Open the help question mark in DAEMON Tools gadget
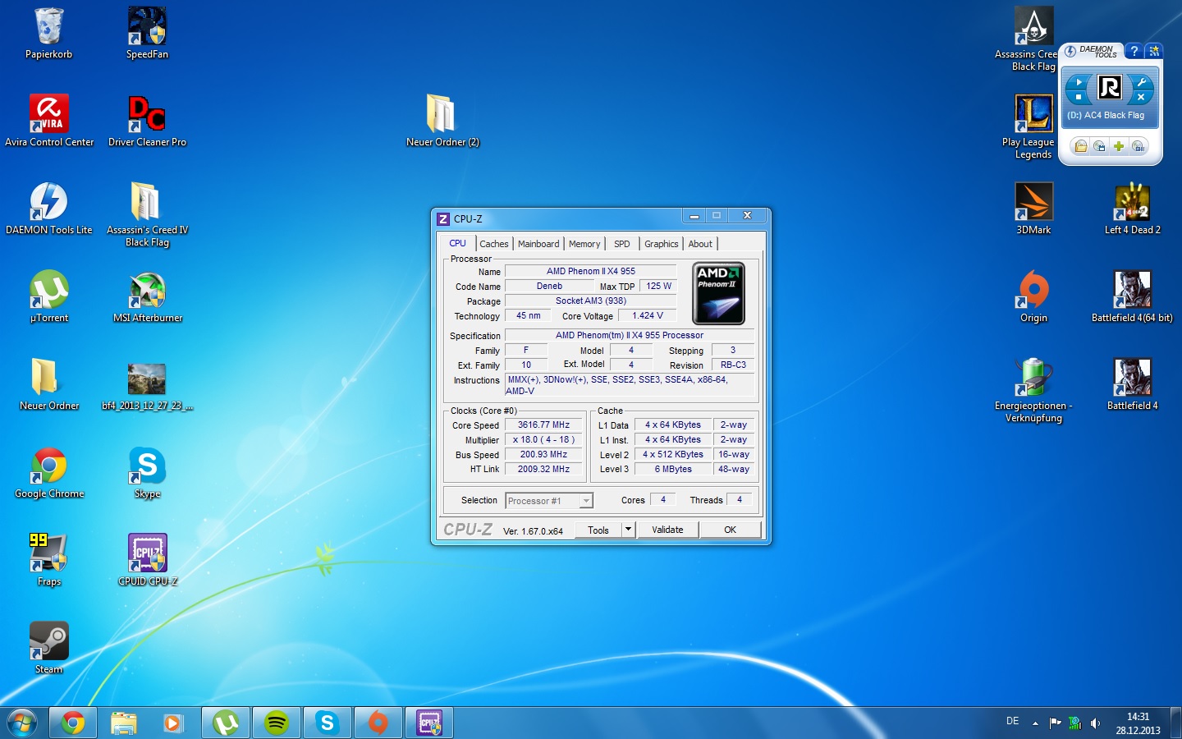 tap(1134, 51)
